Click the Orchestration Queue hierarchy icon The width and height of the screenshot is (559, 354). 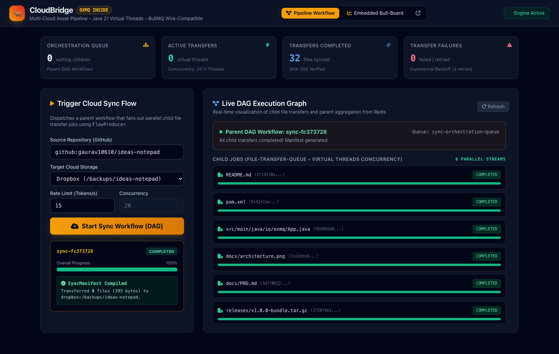click(x=146, y=45)
